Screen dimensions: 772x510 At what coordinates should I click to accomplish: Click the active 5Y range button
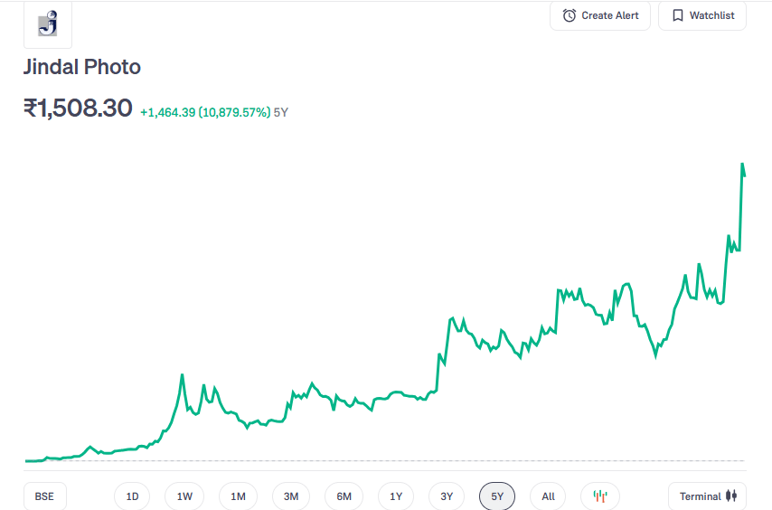pos(497,496)
